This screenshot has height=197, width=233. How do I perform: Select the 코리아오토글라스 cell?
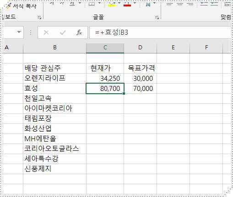(54, 149)
